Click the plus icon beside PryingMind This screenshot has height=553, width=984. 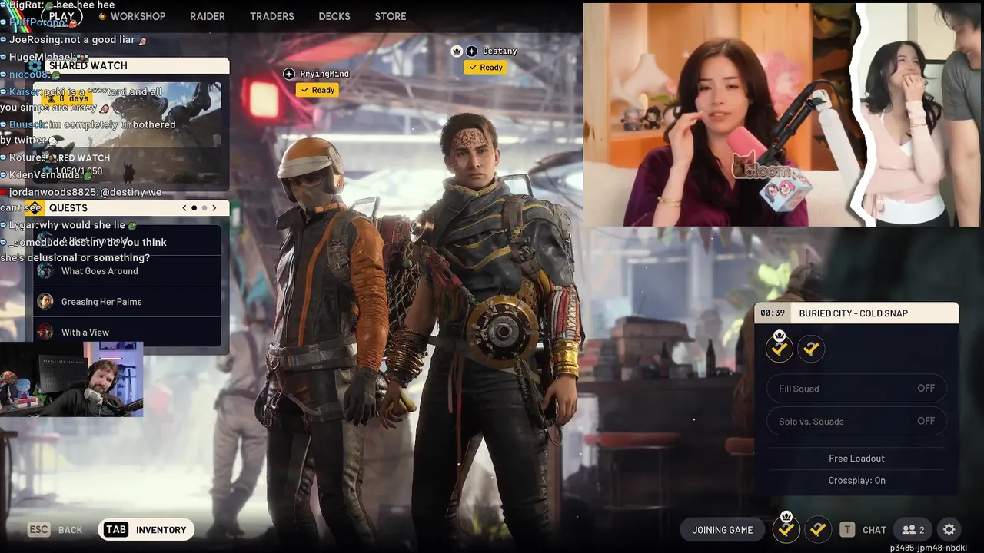click(x=289, y=74)
